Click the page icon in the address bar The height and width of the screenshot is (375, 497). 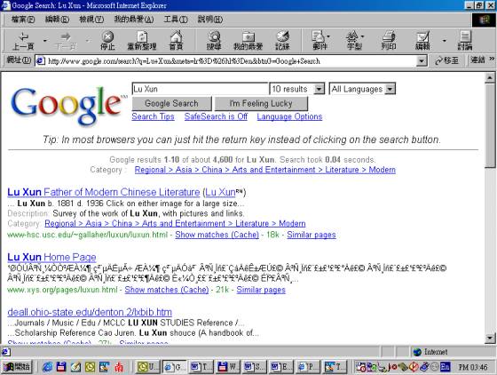coord(40,61)
